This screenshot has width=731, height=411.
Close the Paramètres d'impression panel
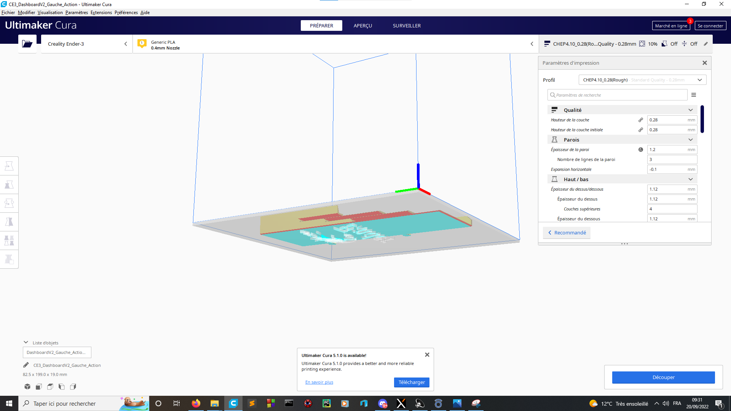coord(705,63)
